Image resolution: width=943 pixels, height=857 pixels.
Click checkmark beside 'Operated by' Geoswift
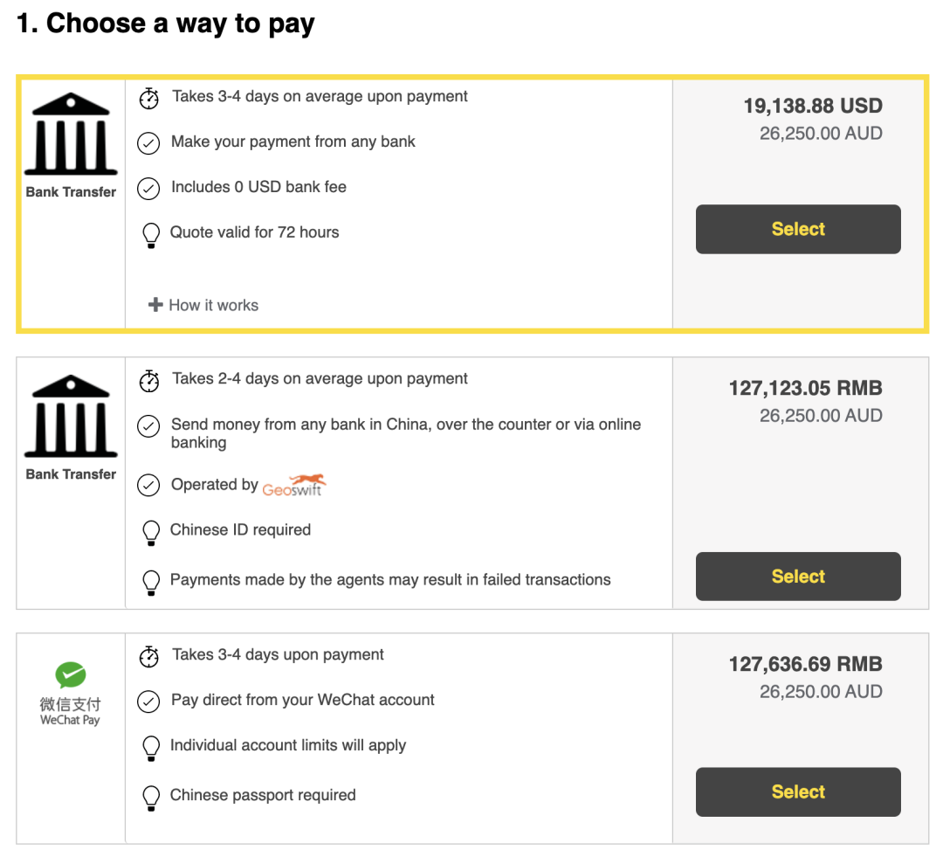pyautogui.click(x=149, y=485)
